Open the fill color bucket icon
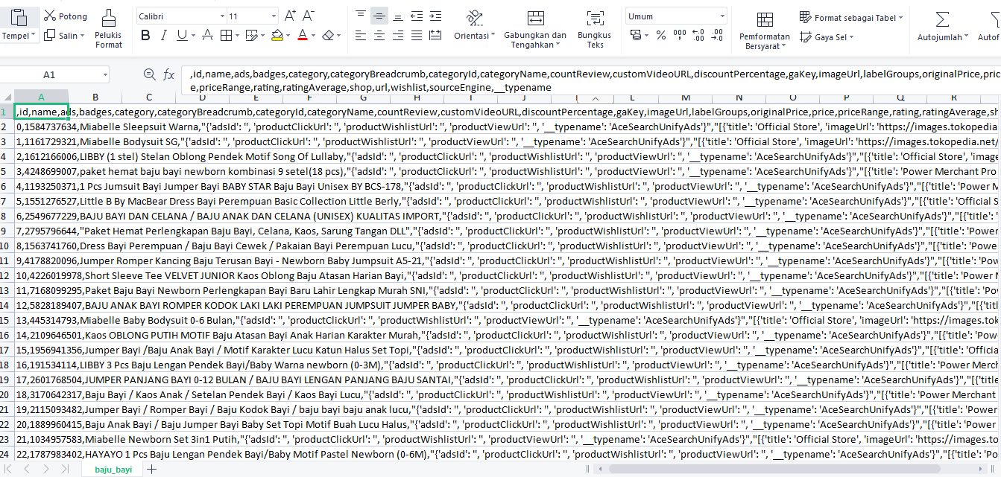The width and height of the screenshot is (1001, 477). pyautogui.click(x=277, y=35)
